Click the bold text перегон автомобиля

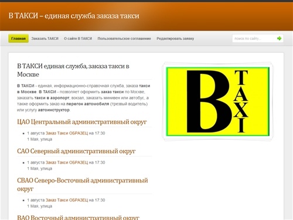[x=87, y=104]
